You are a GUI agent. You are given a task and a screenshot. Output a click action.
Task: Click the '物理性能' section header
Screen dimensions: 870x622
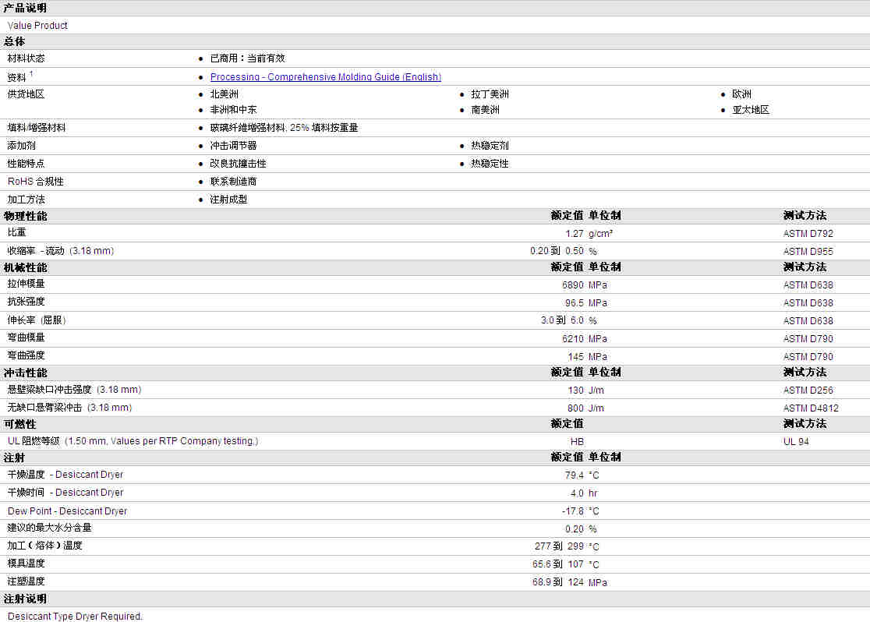point(26,217)
